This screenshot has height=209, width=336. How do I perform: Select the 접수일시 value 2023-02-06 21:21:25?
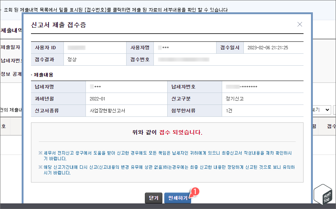click(x=268, y=48)
